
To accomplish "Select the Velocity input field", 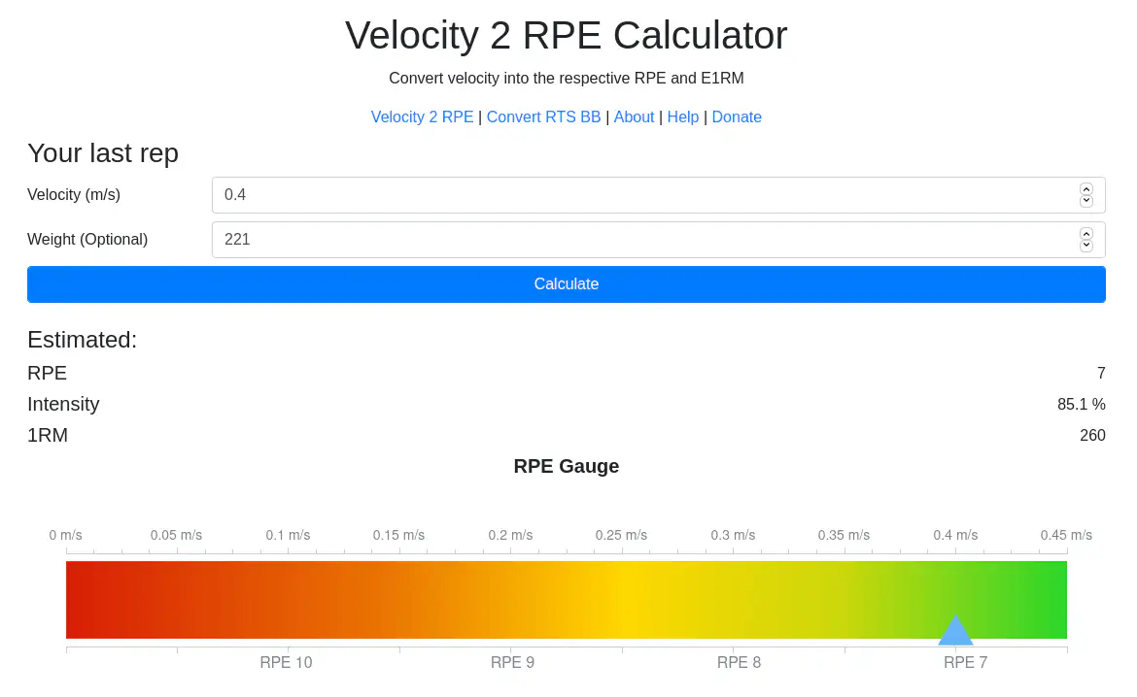I will (583, 194).
